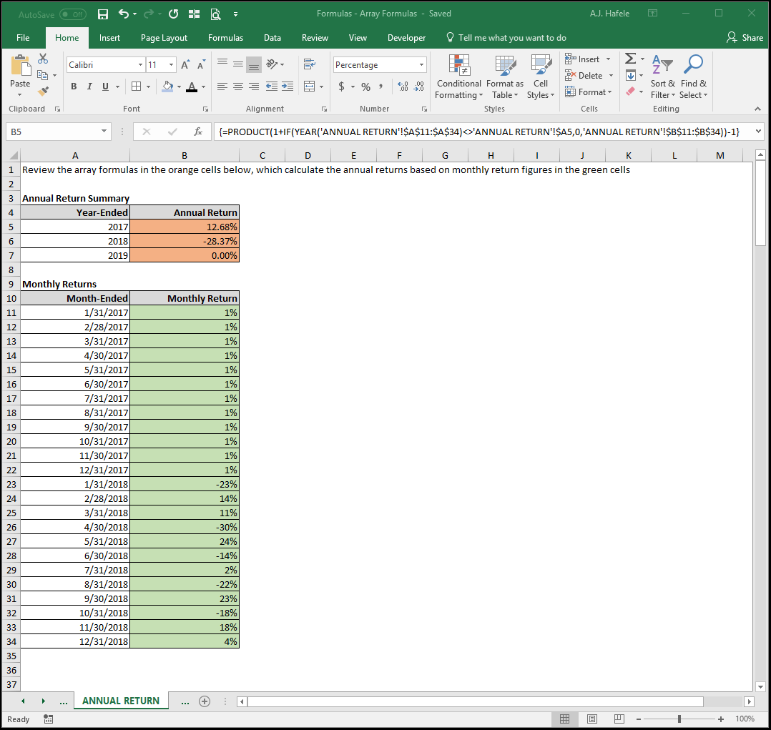Viewport: 771px width, 730px height.
Task: Click the Save icon in quick access toolbar
Action: point(103,14)
